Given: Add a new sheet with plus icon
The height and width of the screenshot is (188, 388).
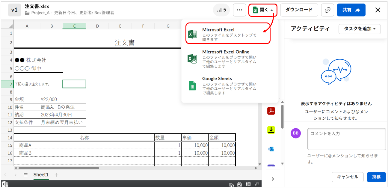Looking at the screenshot, I should pos(56,175).
